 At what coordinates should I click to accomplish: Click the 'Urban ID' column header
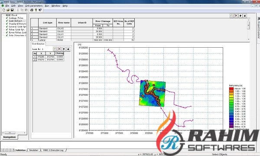pyautogui.click(x=82, y=23)
